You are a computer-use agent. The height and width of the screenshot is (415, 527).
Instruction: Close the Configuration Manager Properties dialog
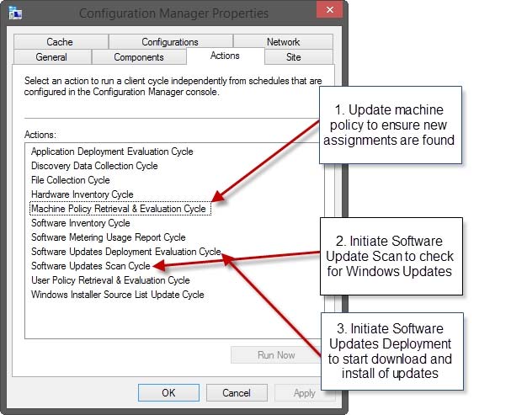point(330,9)
